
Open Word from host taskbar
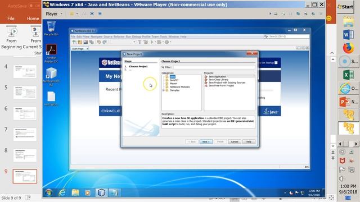pyautogui.click(x=348, y=35)
